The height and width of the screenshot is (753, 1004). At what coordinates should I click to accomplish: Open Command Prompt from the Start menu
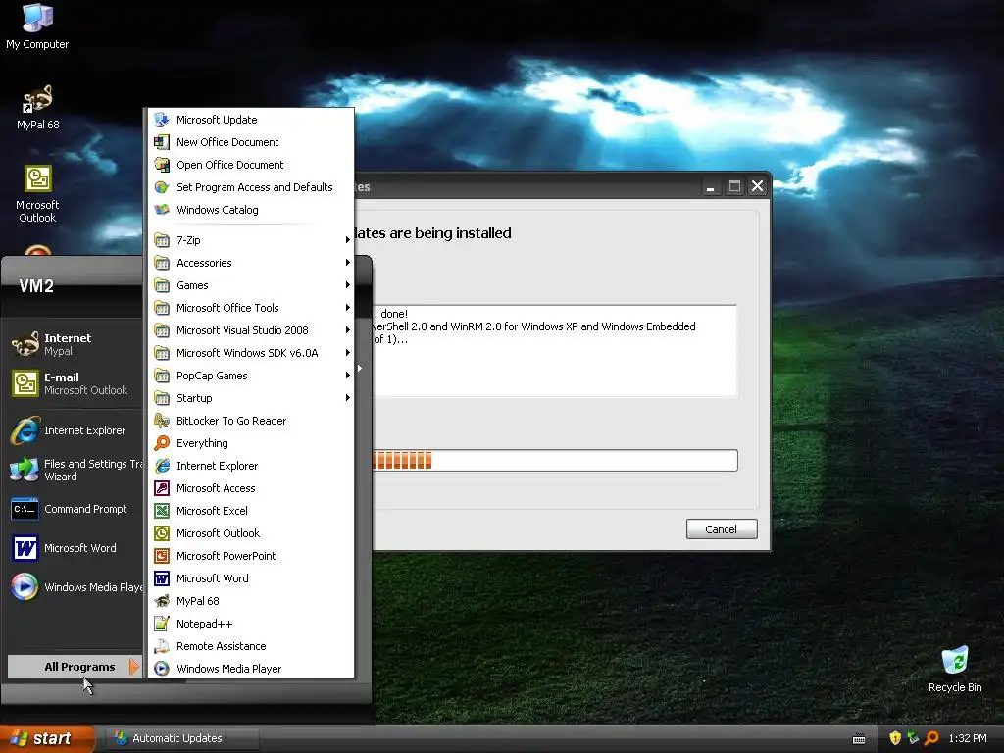tap(73, 509)
